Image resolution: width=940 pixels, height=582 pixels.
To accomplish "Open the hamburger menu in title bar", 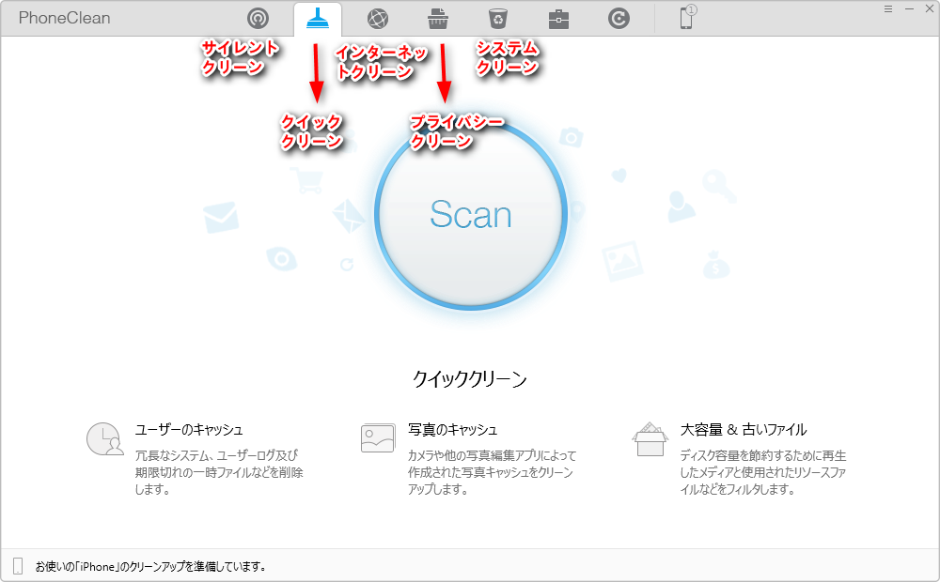I will coord(888,9).
